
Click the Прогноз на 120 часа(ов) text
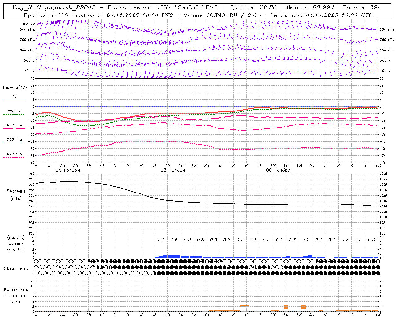[59, 15]
